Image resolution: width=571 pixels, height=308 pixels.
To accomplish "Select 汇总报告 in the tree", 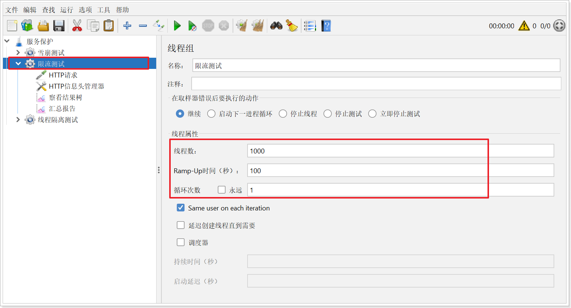I will pyautogui.click(x=62, y=108).
